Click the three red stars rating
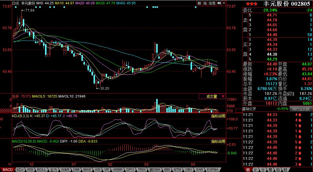Viewport: 313px width, 172px height. click(x=252, y=4)
